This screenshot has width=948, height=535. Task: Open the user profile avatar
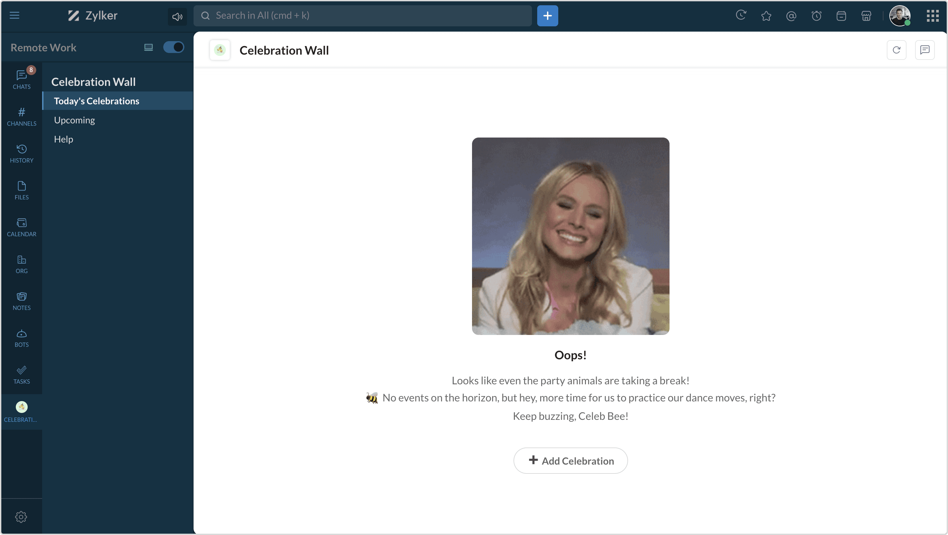(x=899, y=15)
